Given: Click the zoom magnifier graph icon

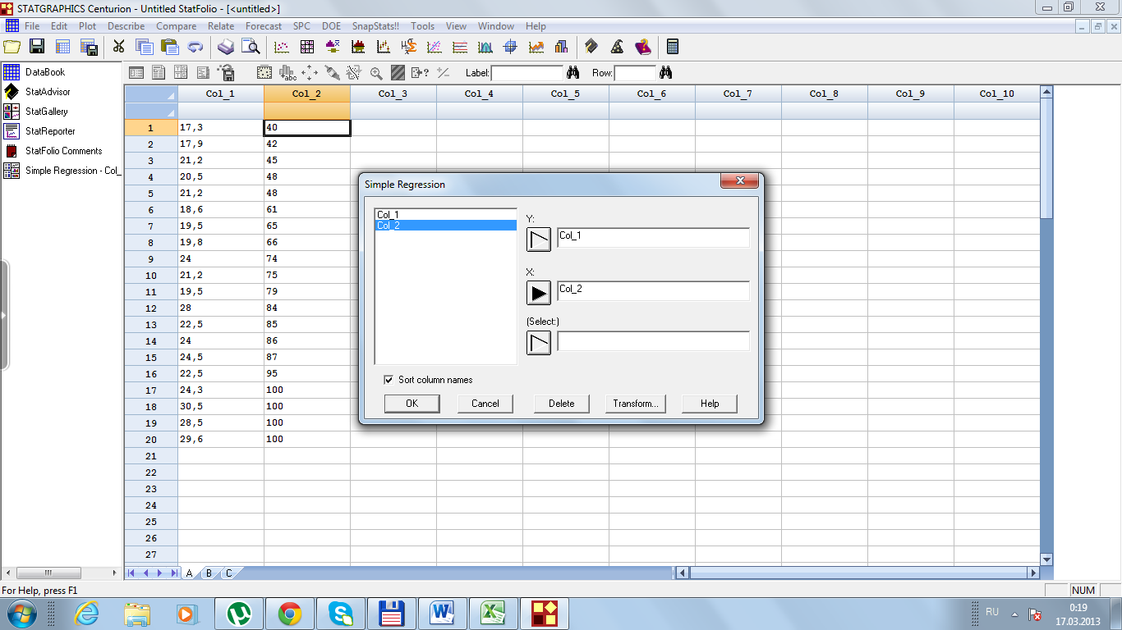Looking at the screenshot, I should [376, 72].
